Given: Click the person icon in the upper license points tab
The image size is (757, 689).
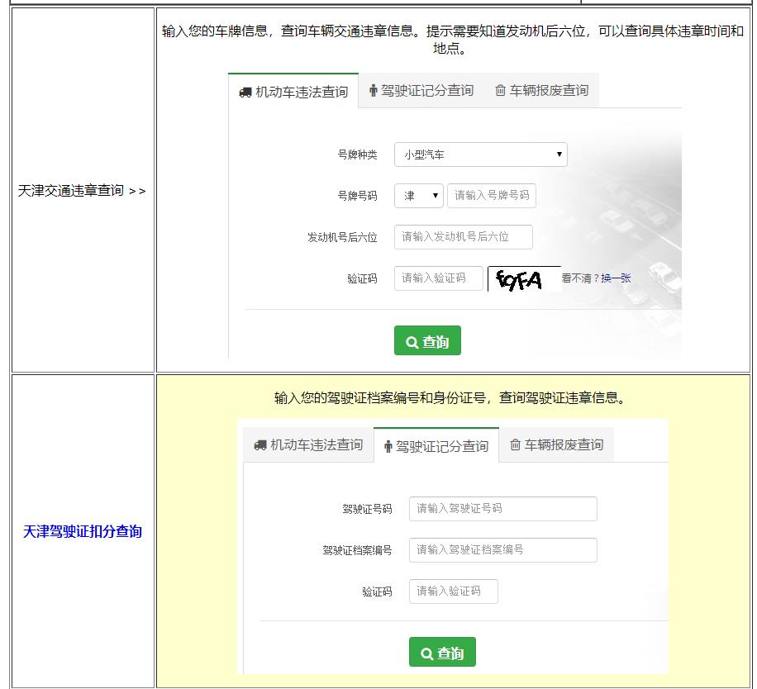Looking at the screenshot, I should point(374,91).
